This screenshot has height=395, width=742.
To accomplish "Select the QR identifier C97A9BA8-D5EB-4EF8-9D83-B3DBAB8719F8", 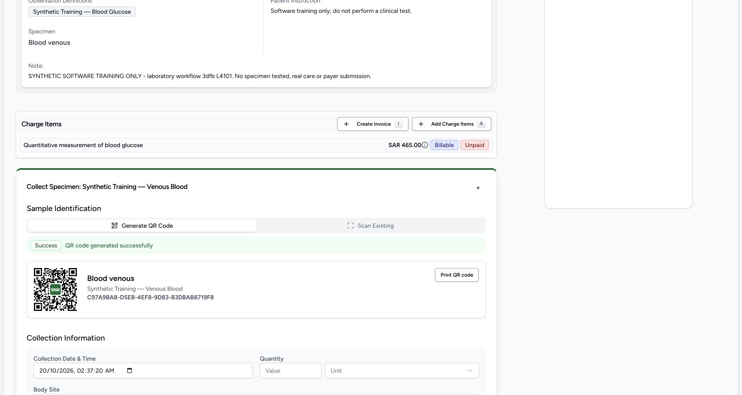I will pos(150,297).
